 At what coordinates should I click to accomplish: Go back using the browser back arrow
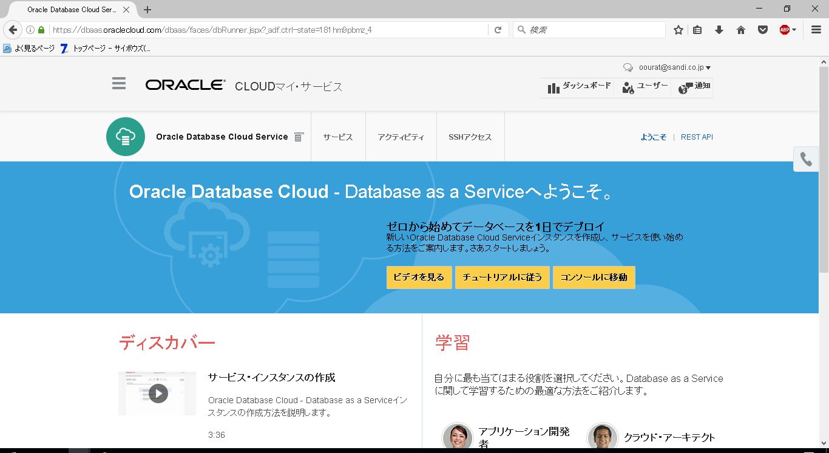[x=13, y=30]
